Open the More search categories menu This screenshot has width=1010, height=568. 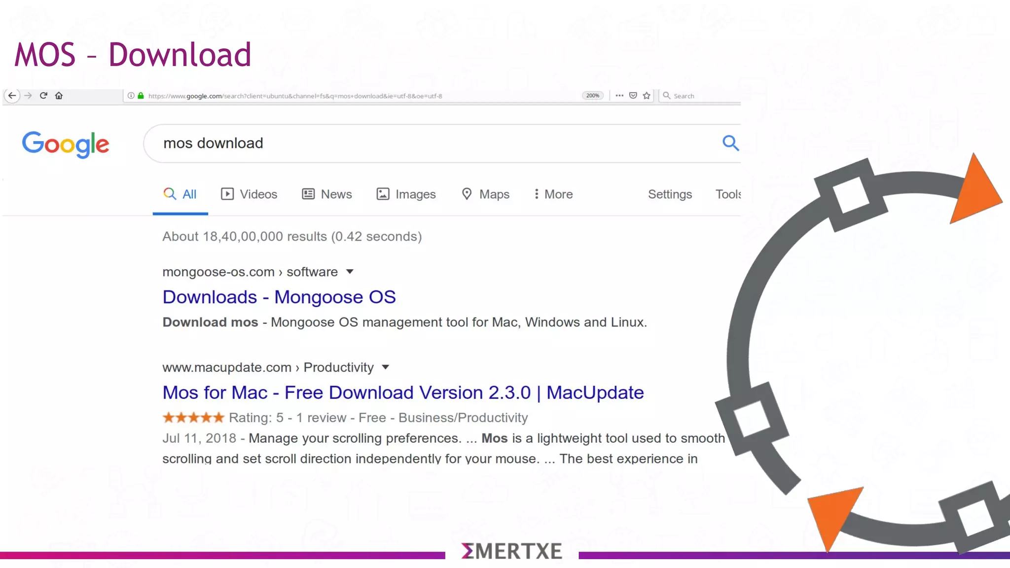553,194
